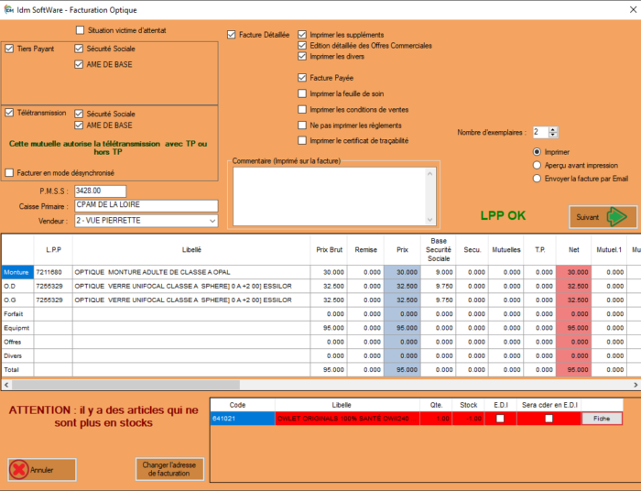Select the Monture row header
This screenshot has width=641, height=491.
[17, 272]
